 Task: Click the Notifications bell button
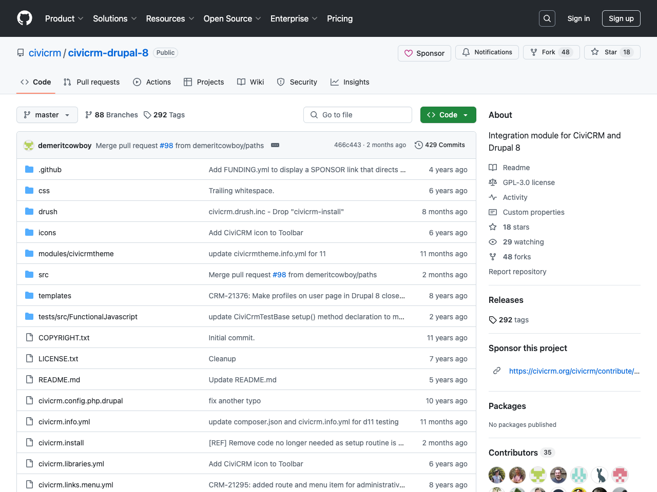coord(487,52)
